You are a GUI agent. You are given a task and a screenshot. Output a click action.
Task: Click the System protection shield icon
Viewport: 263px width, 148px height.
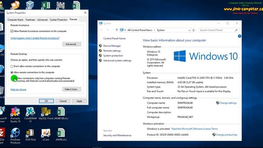[x=100, y=55]
